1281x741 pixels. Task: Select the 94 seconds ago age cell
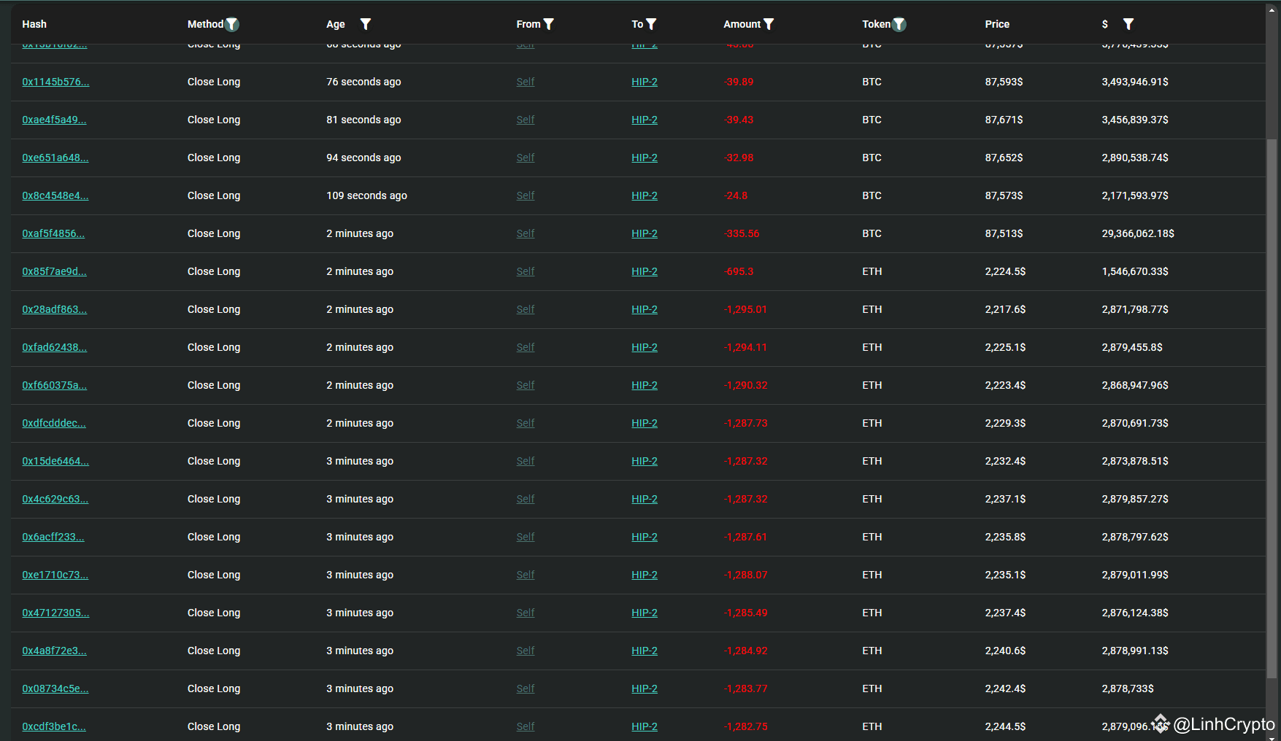tap(363, 158)
